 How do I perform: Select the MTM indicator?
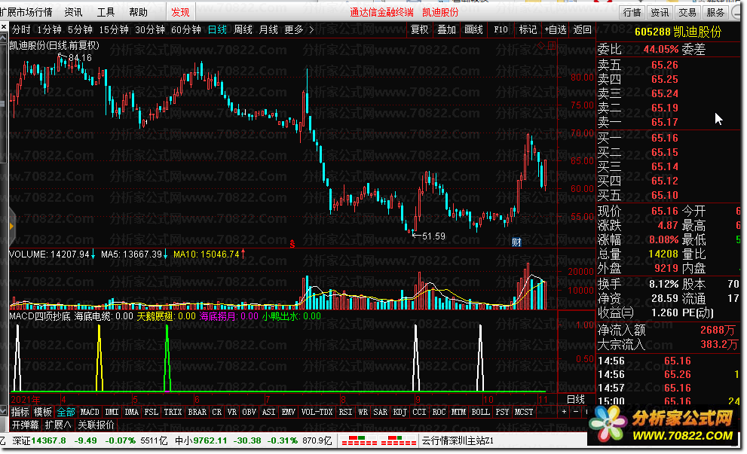pos(458,412)
